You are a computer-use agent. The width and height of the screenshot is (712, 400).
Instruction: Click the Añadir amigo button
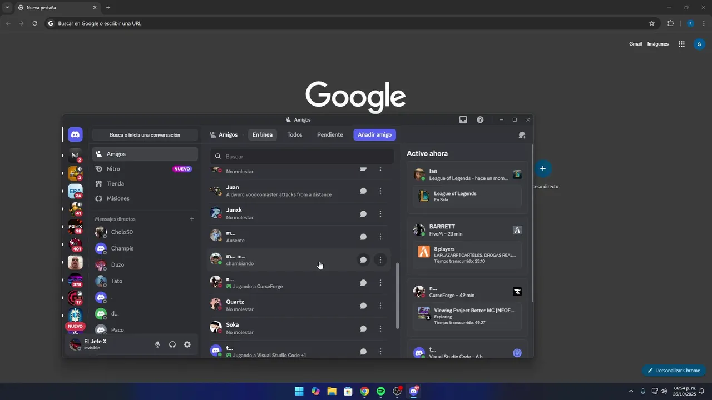(375, 135)
